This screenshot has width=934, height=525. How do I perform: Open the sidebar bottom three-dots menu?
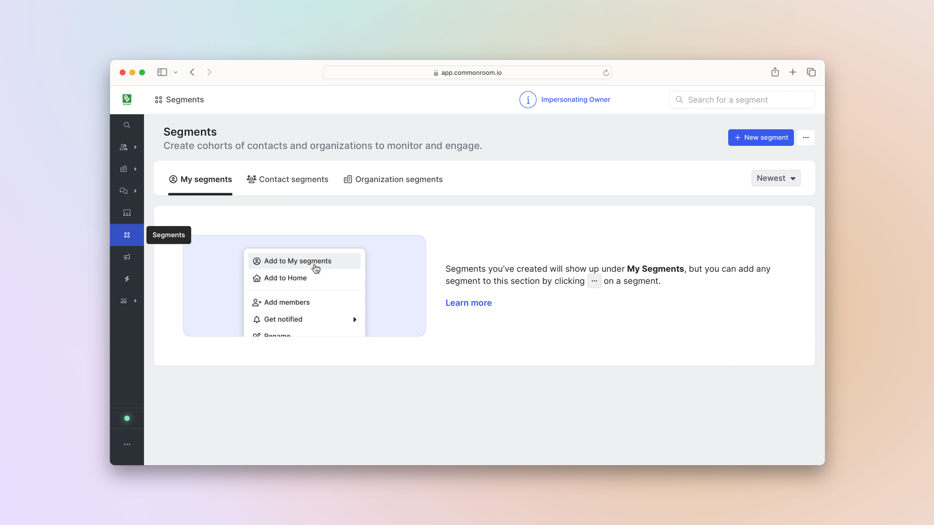pos(127,444)
